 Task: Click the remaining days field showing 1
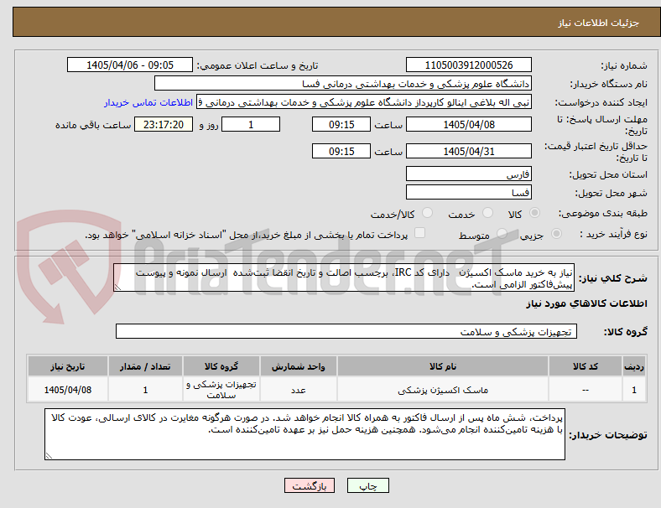[251, 124]
